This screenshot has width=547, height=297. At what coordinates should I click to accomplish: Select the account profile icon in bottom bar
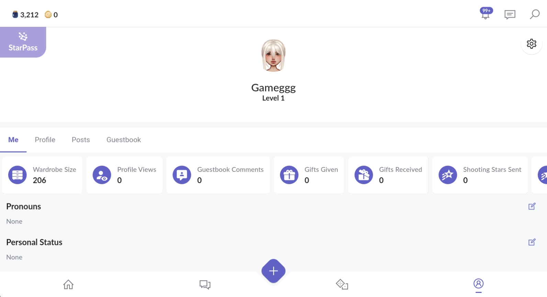coord(478,284)
